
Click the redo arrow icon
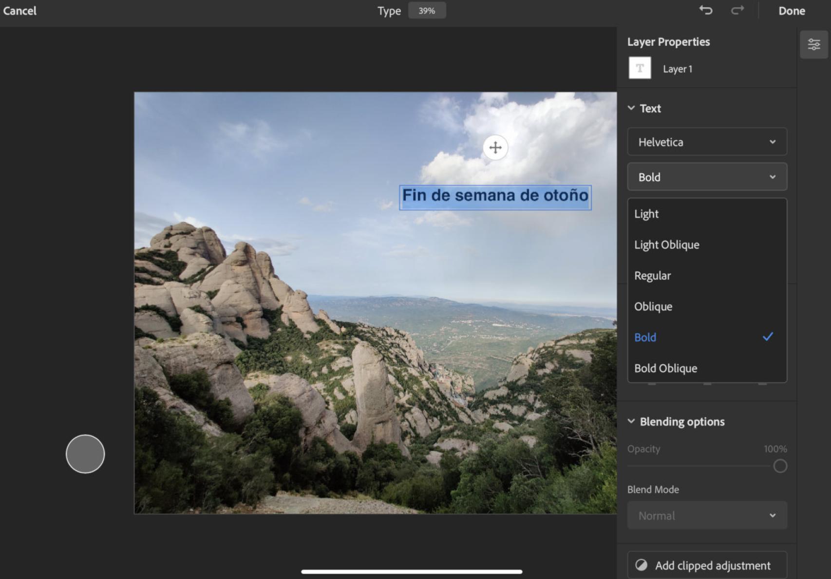737,10
